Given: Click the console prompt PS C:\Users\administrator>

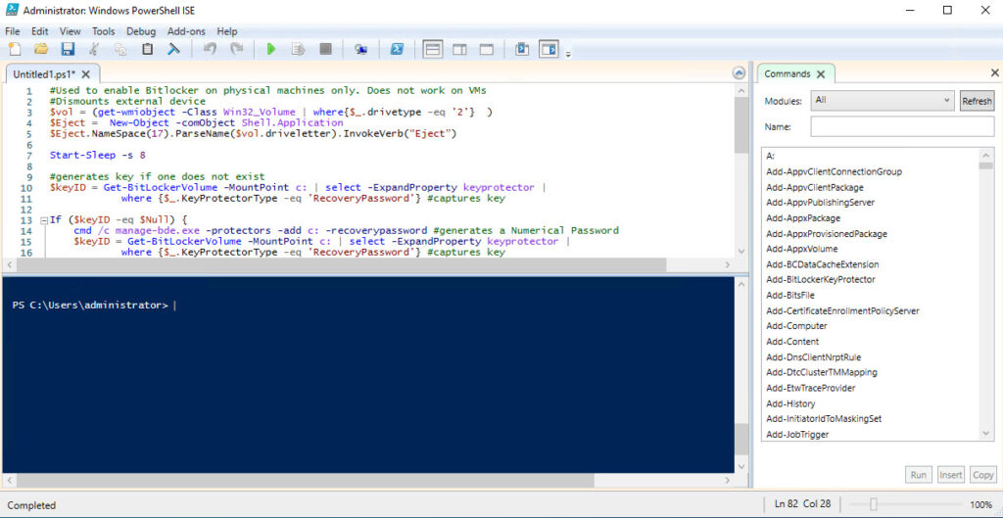Looking at the screenshot, I should coord(90,306).
